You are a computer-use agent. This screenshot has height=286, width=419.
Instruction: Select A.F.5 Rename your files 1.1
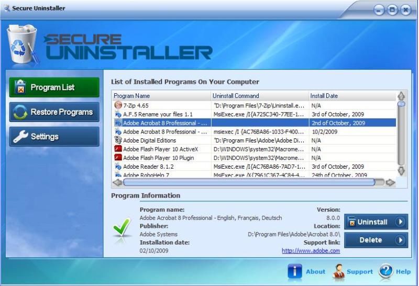[254, 114]
